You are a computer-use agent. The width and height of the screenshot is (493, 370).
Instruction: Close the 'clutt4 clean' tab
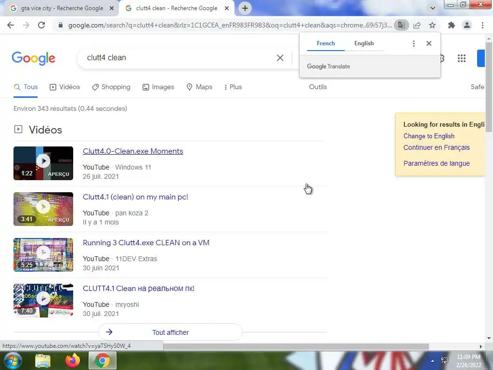(226, 9)
